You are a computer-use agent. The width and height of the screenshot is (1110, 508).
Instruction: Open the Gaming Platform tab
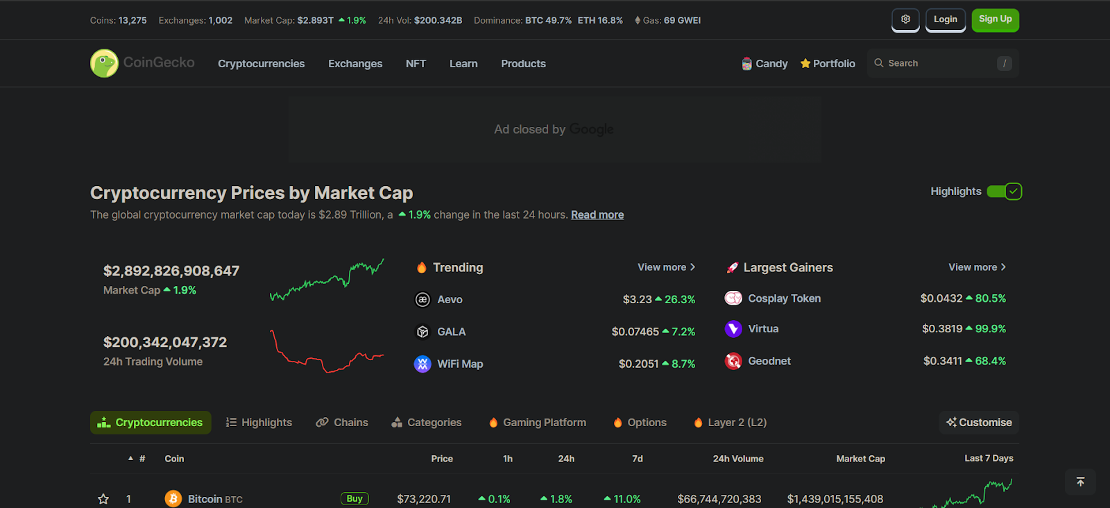(538, 422)
